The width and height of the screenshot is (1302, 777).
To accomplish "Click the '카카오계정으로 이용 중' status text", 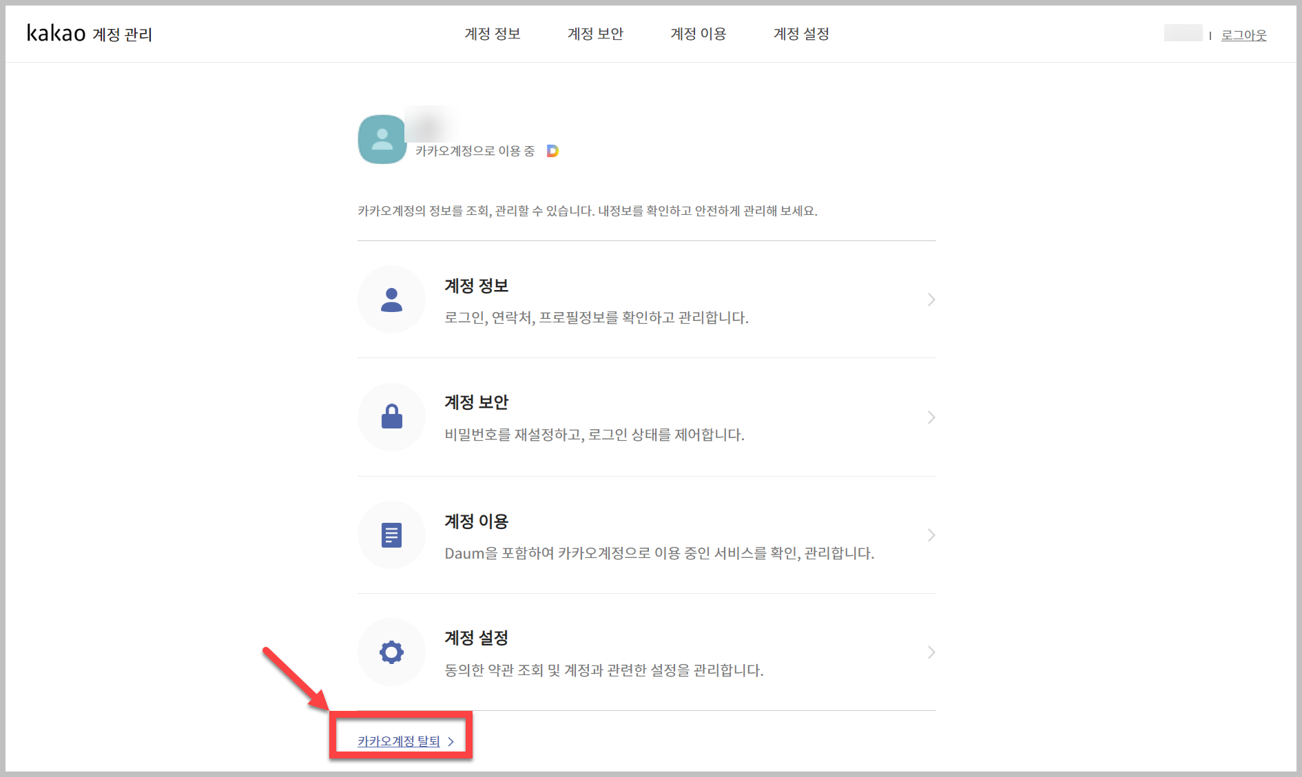I will click(x=475, y=151).
